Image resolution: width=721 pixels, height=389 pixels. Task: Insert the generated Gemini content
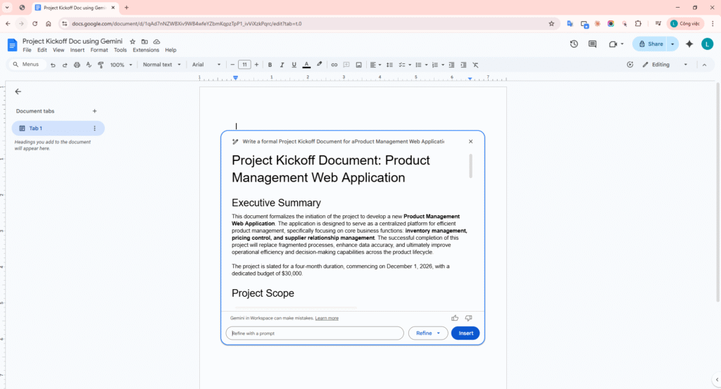[x=465, y=333]
